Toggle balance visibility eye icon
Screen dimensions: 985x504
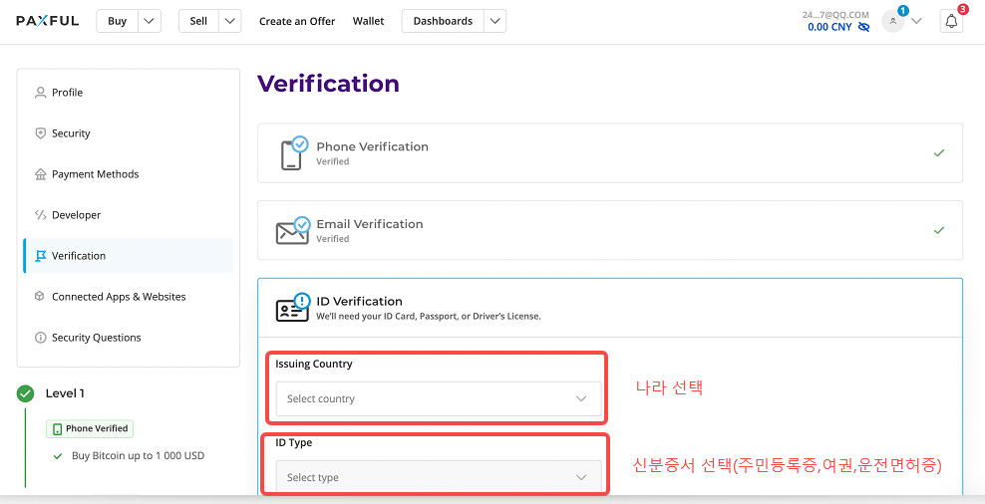pos(864,27)
